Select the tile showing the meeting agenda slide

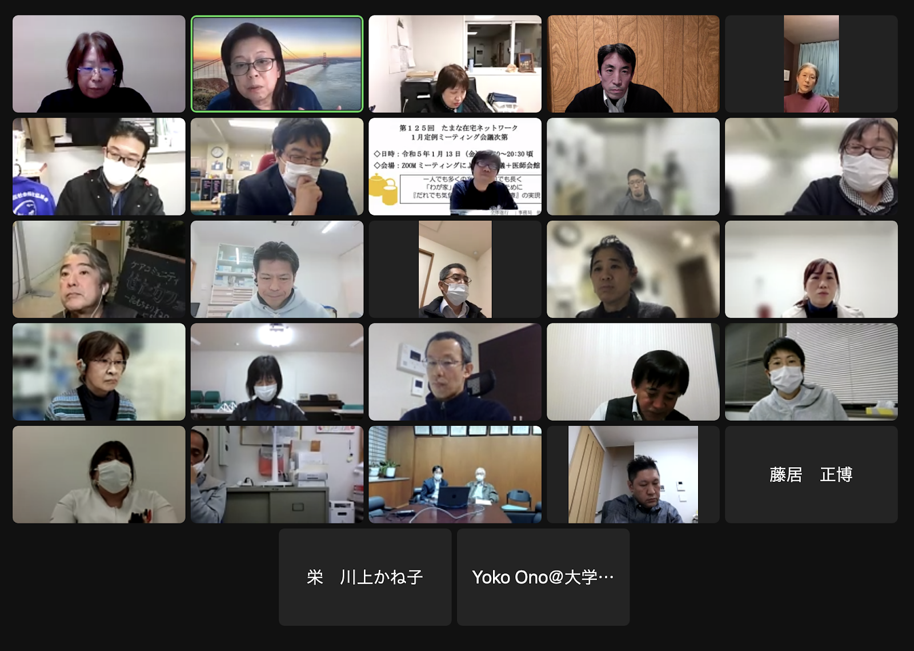(455, 166)
